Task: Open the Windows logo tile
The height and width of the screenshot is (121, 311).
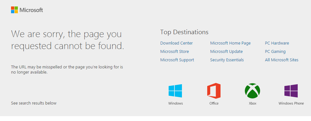Action: click(x=175, y=91)
